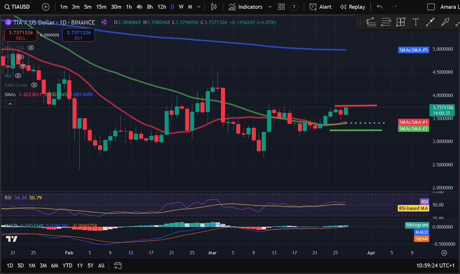Select the Arrow marker drawing tool
This screenshot has height=274, width=460.
[x=445, y=22]
